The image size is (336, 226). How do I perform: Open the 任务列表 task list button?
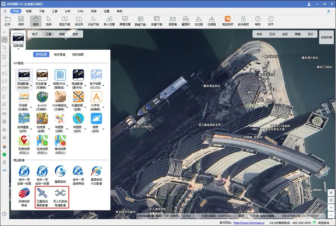(326, 37)
